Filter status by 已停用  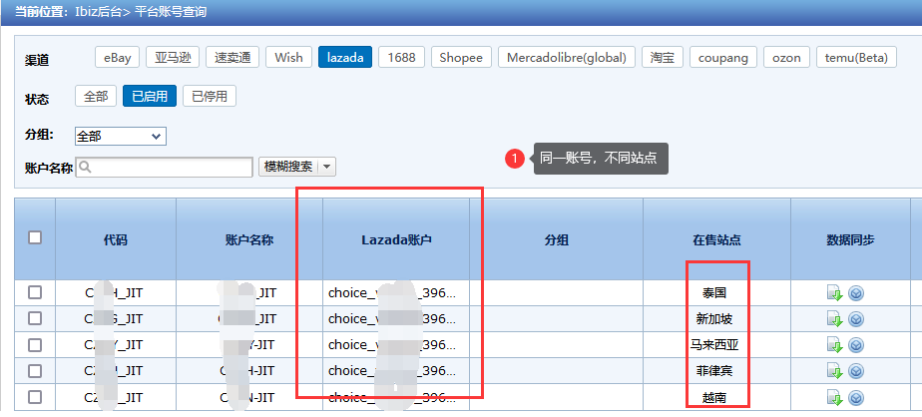click(x=210, y=96)
